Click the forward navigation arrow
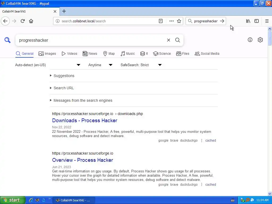Viewport: 272px width, 204px height. tap(14, 21)
